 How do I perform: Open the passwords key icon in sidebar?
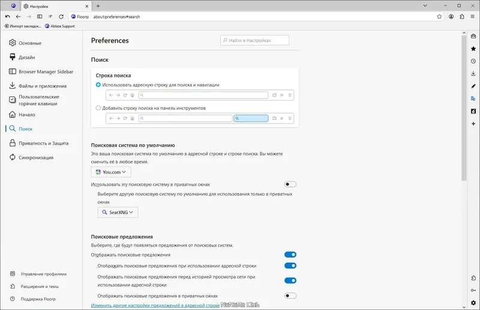(x=473, y=291)
